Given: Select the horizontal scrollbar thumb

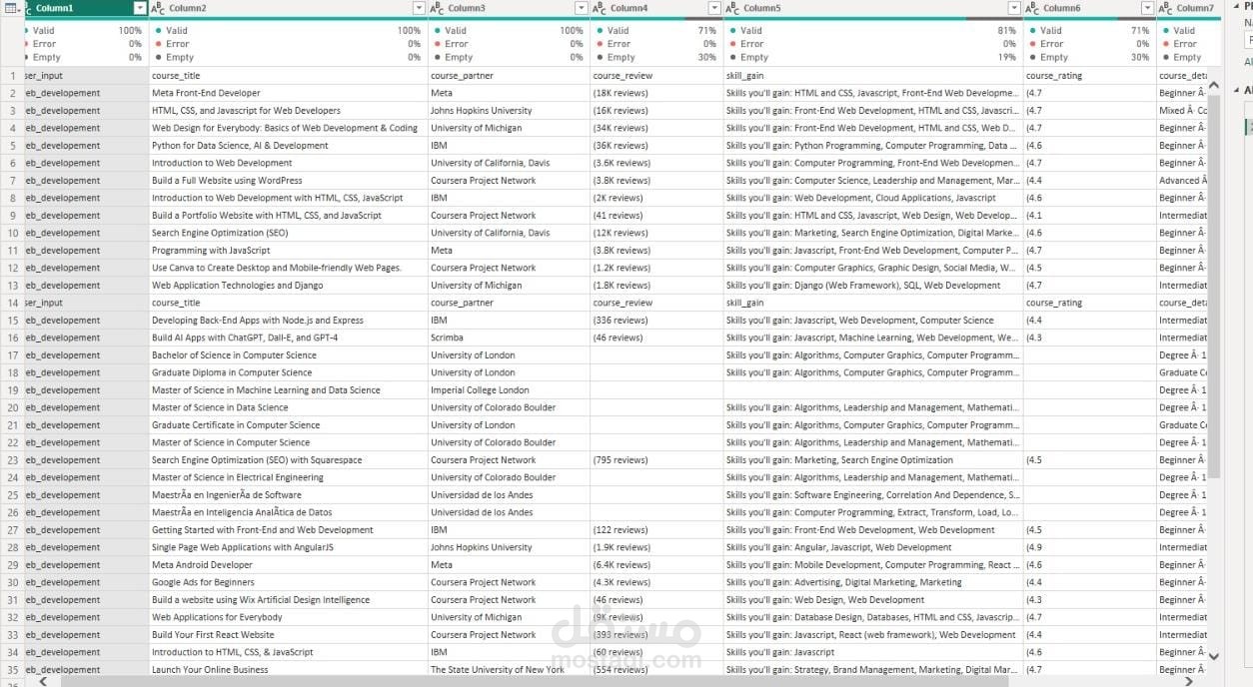Looking at the screenshot, I should click(x=535, y=681).
